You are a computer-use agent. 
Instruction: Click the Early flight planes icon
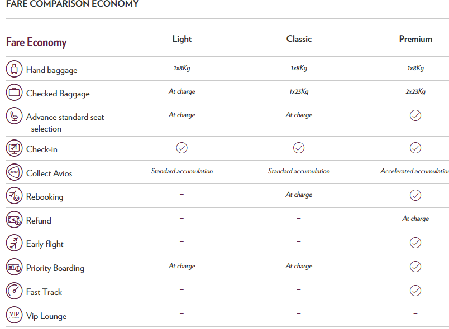[x=14, y=243]
